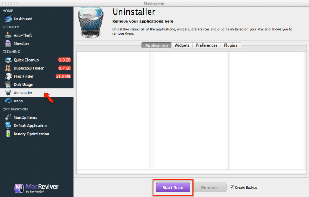
Task: Switch to the Preferences tab
Action: pyautogui.click(x=207, y=45)
